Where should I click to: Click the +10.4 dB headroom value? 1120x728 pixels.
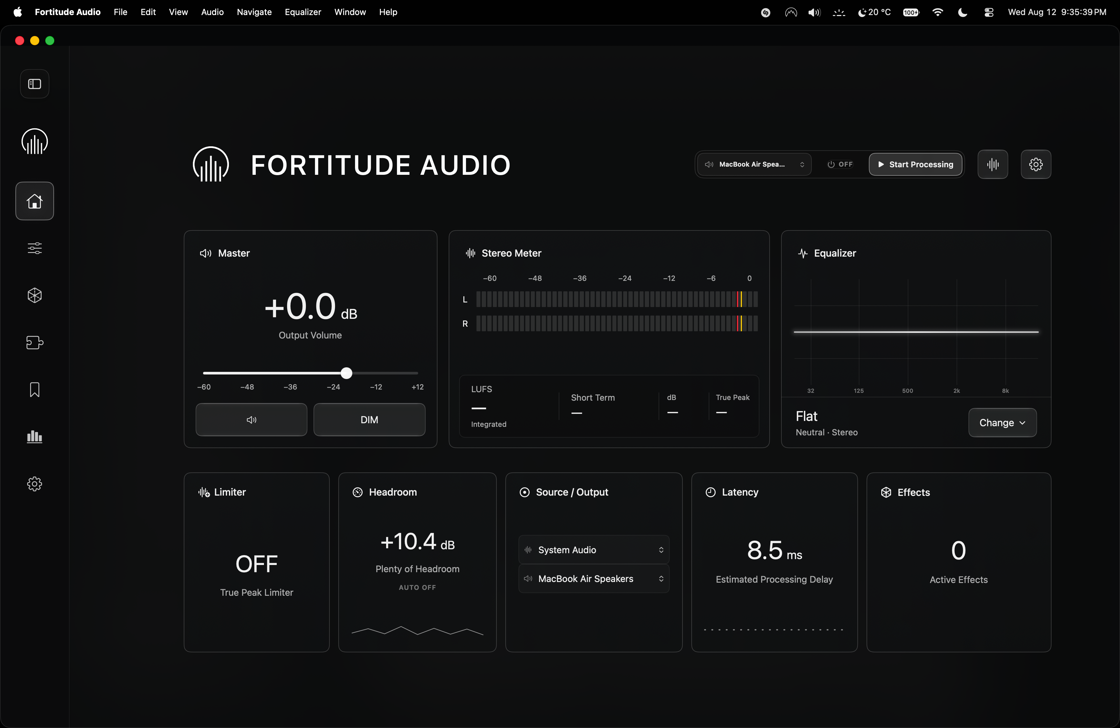(x=417, y=541)
